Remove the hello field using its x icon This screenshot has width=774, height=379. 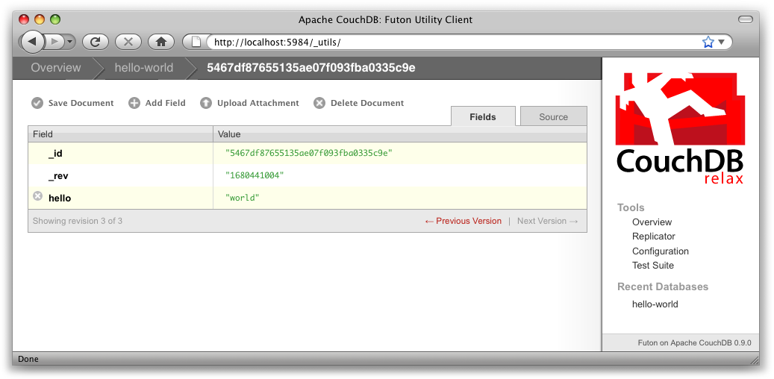point(38,196)
